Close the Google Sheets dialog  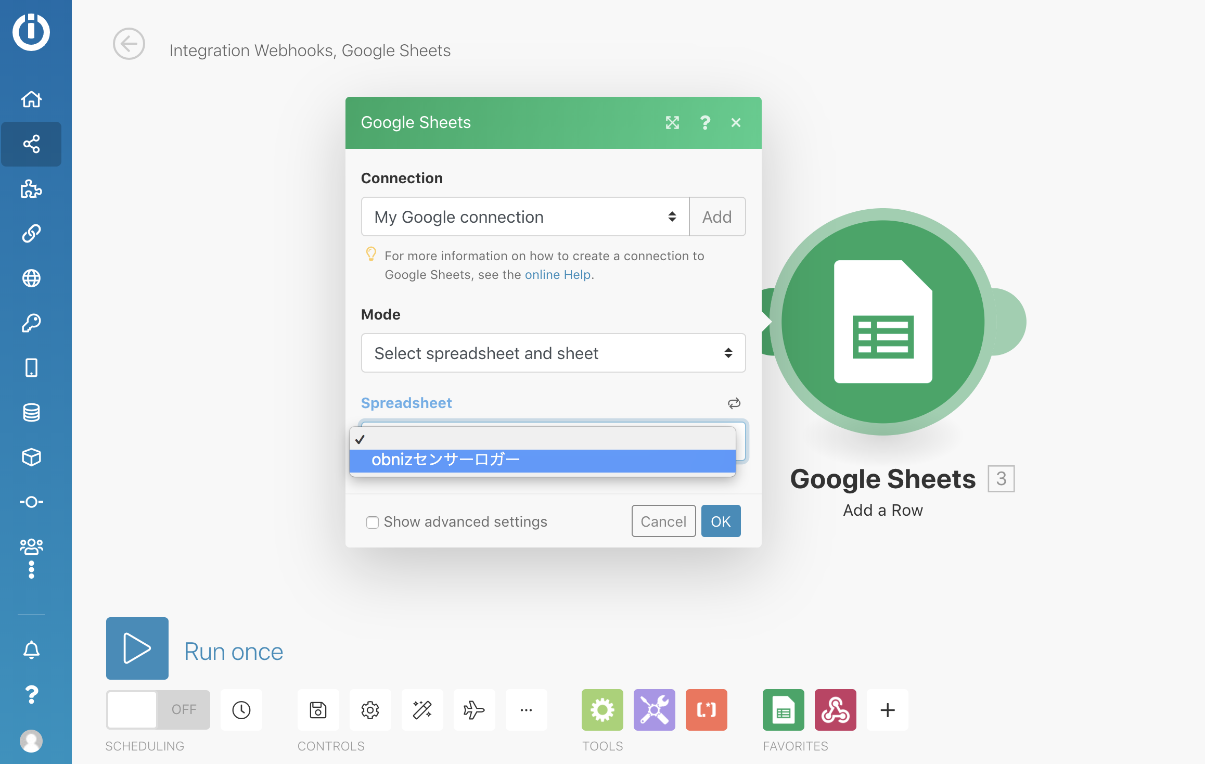tap(736, 123)
